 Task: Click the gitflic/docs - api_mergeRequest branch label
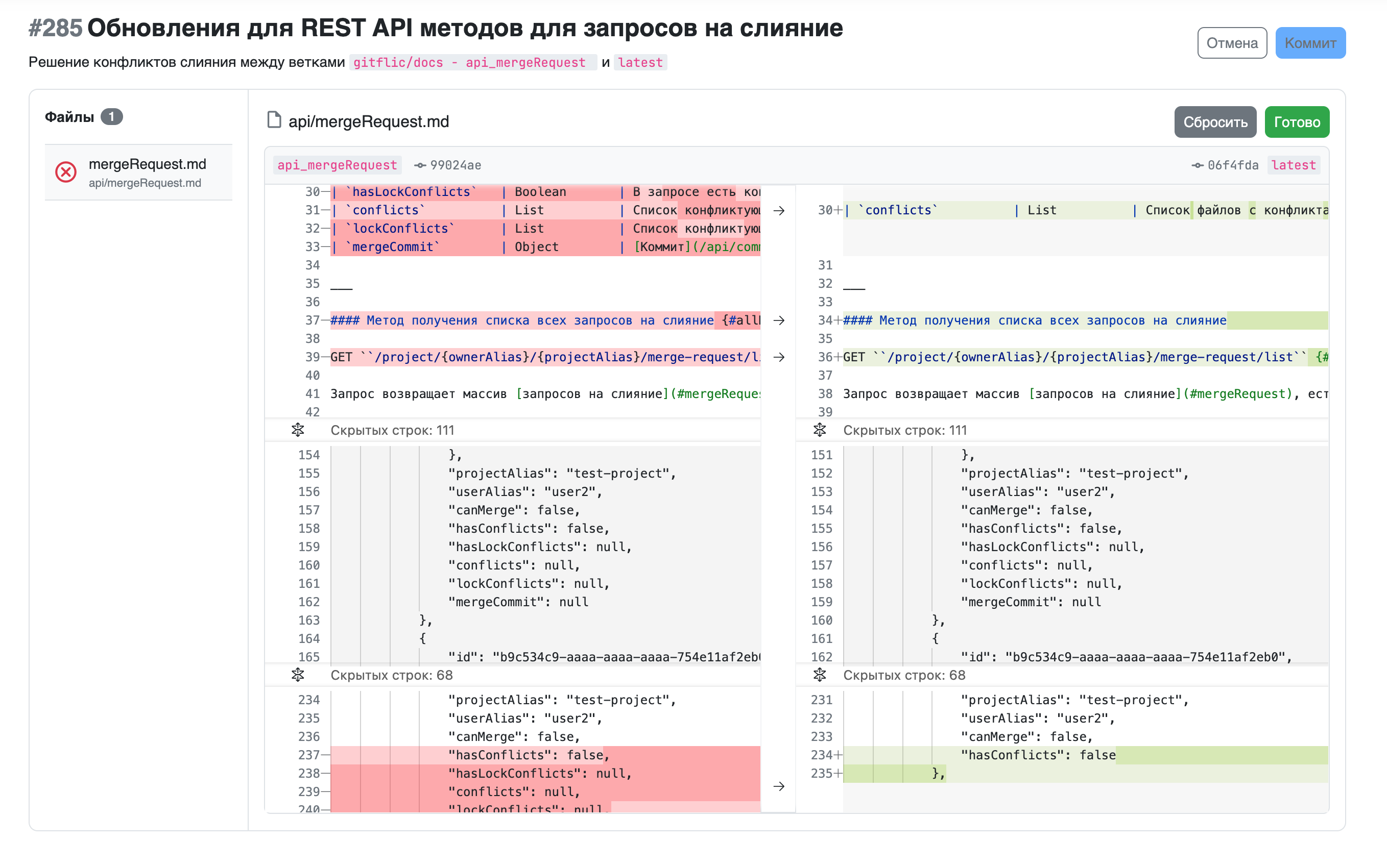point(472,62)
